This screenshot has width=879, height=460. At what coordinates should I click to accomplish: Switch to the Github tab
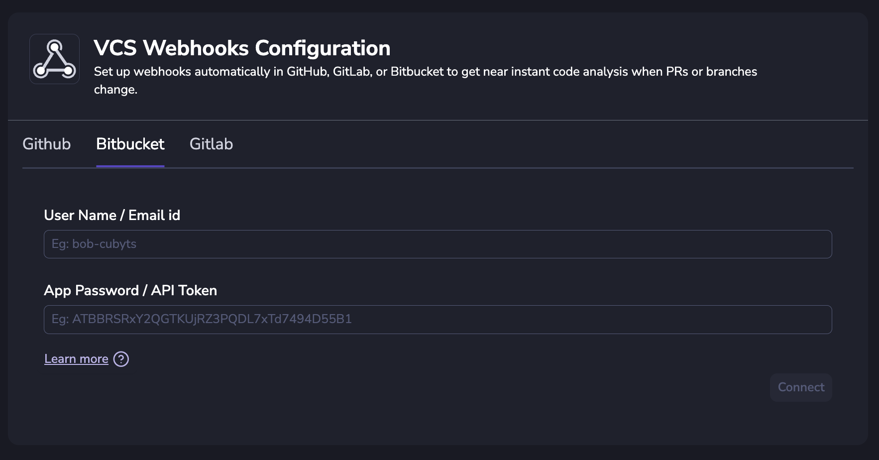click(47, 144)
